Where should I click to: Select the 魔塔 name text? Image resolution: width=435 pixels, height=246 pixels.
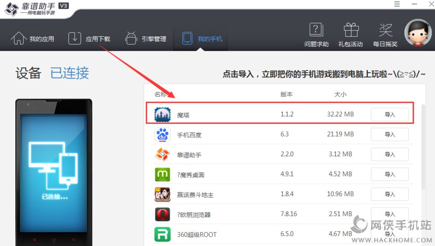[x=183, y=115]
